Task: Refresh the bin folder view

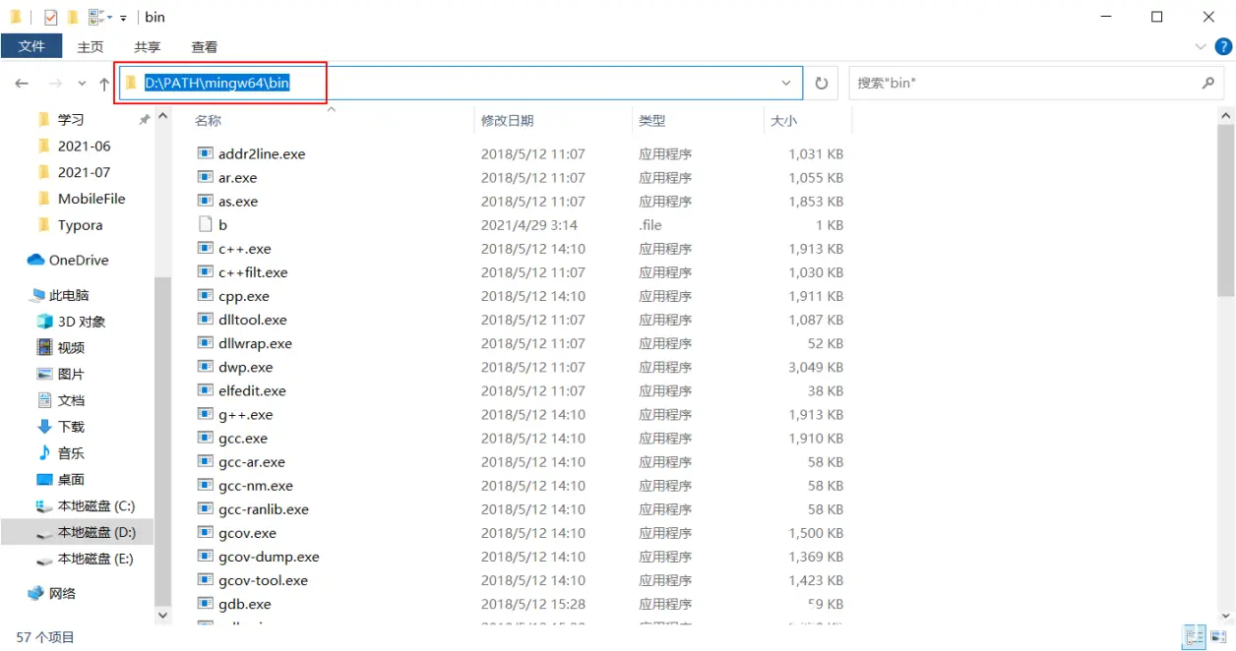Action: (822, 83)
